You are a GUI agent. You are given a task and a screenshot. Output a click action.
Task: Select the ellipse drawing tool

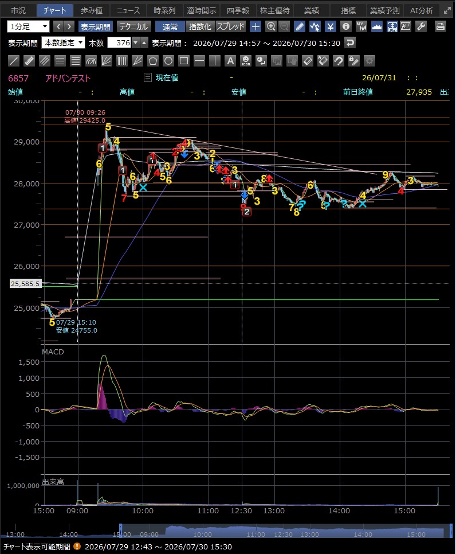pyautogui.click(x=168, y=61)
